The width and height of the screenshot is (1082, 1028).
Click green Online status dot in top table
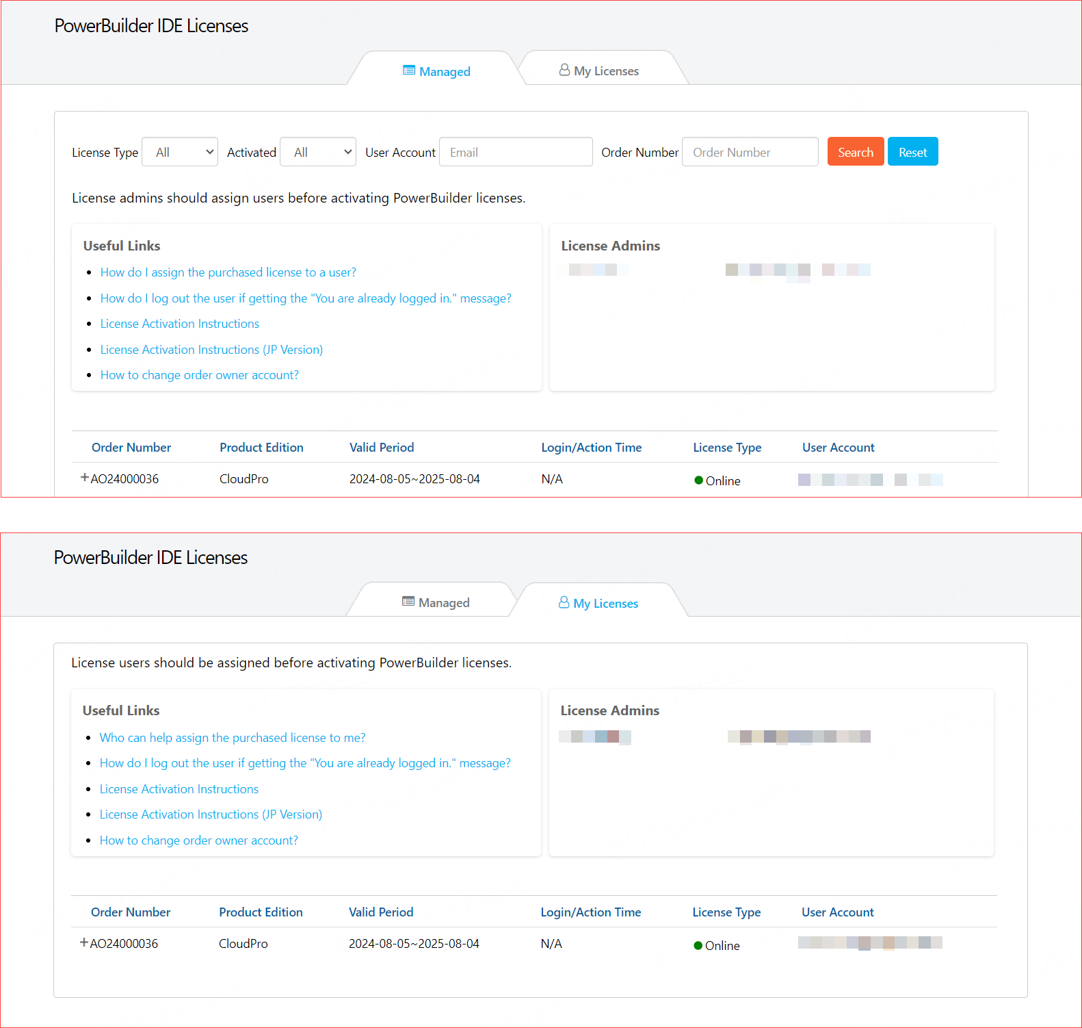pyautogui.click(x=698, y=480)
